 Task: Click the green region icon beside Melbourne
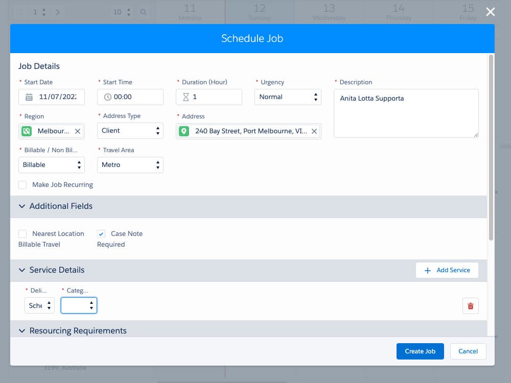[x=27, y=131]
